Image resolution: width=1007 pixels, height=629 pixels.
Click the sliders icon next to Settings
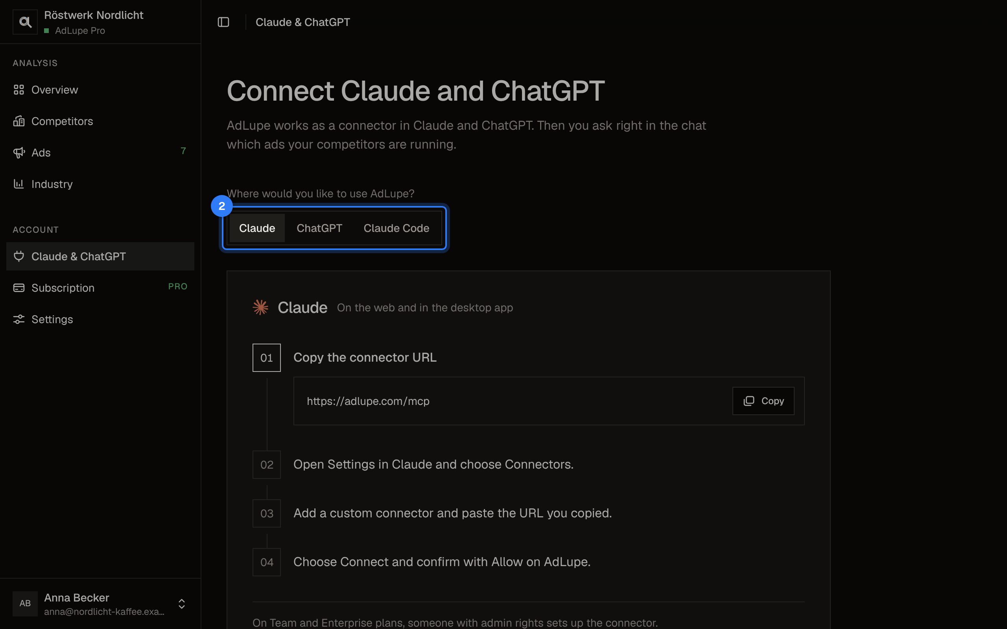[x=19, y=319]
